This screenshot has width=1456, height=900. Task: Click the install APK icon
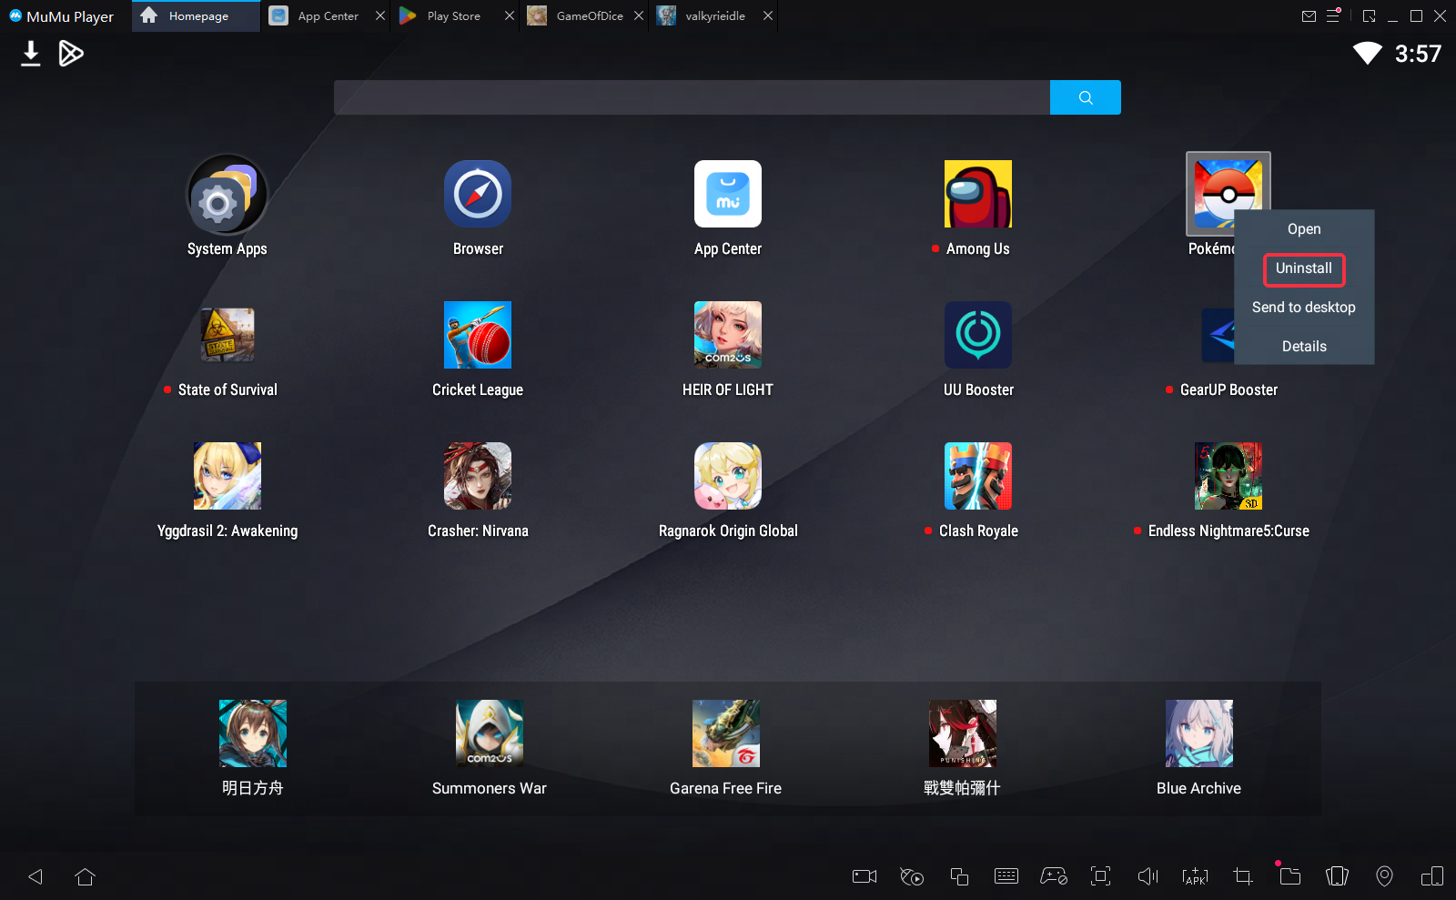pyautogui.click(x=1196, y=876)
